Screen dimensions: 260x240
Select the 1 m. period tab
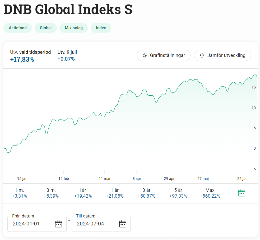[19, 193]
